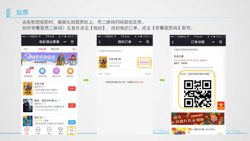The height and width of the screenshot is (141, 250).
Task: Expand 华夏星光国际影城 cinema row on order details
Action: 197,50
